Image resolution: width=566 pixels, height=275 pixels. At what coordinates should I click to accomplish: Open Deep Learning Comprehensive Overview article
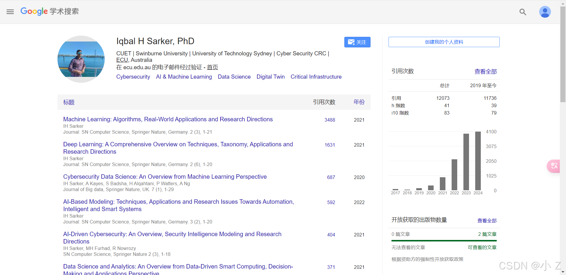click(x=178, y=148)
